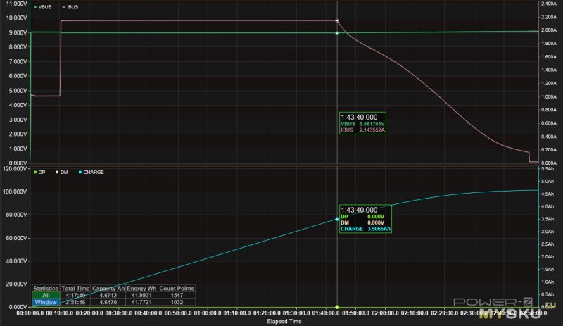563x326 pixels.
Task: Toggle the CHARGE curve legend item
Action: pos(94,172)
